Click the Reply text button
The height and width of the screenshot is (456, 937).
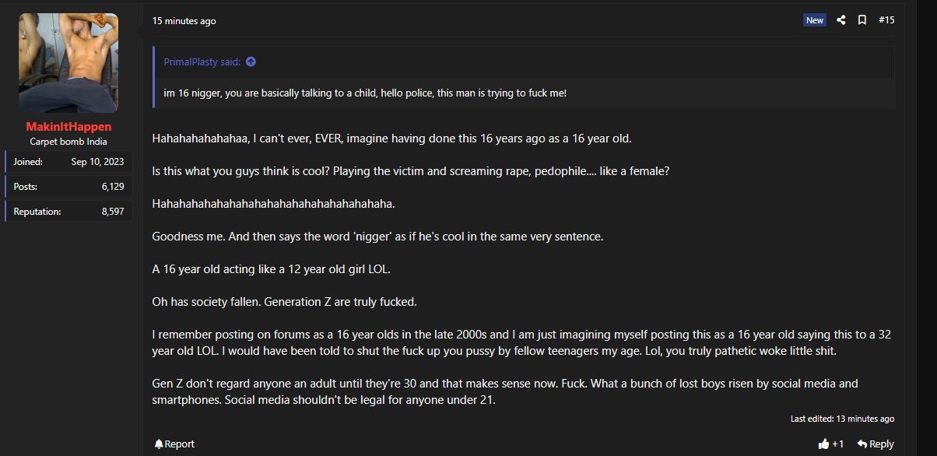882,444
